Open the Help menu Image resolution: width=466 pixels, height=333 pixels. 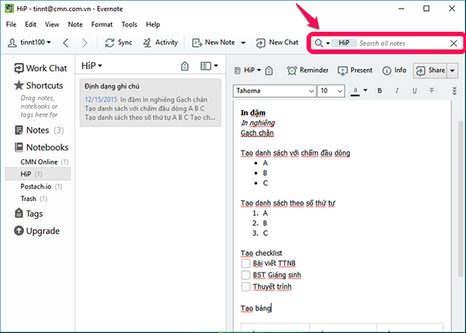coord(153,25)
